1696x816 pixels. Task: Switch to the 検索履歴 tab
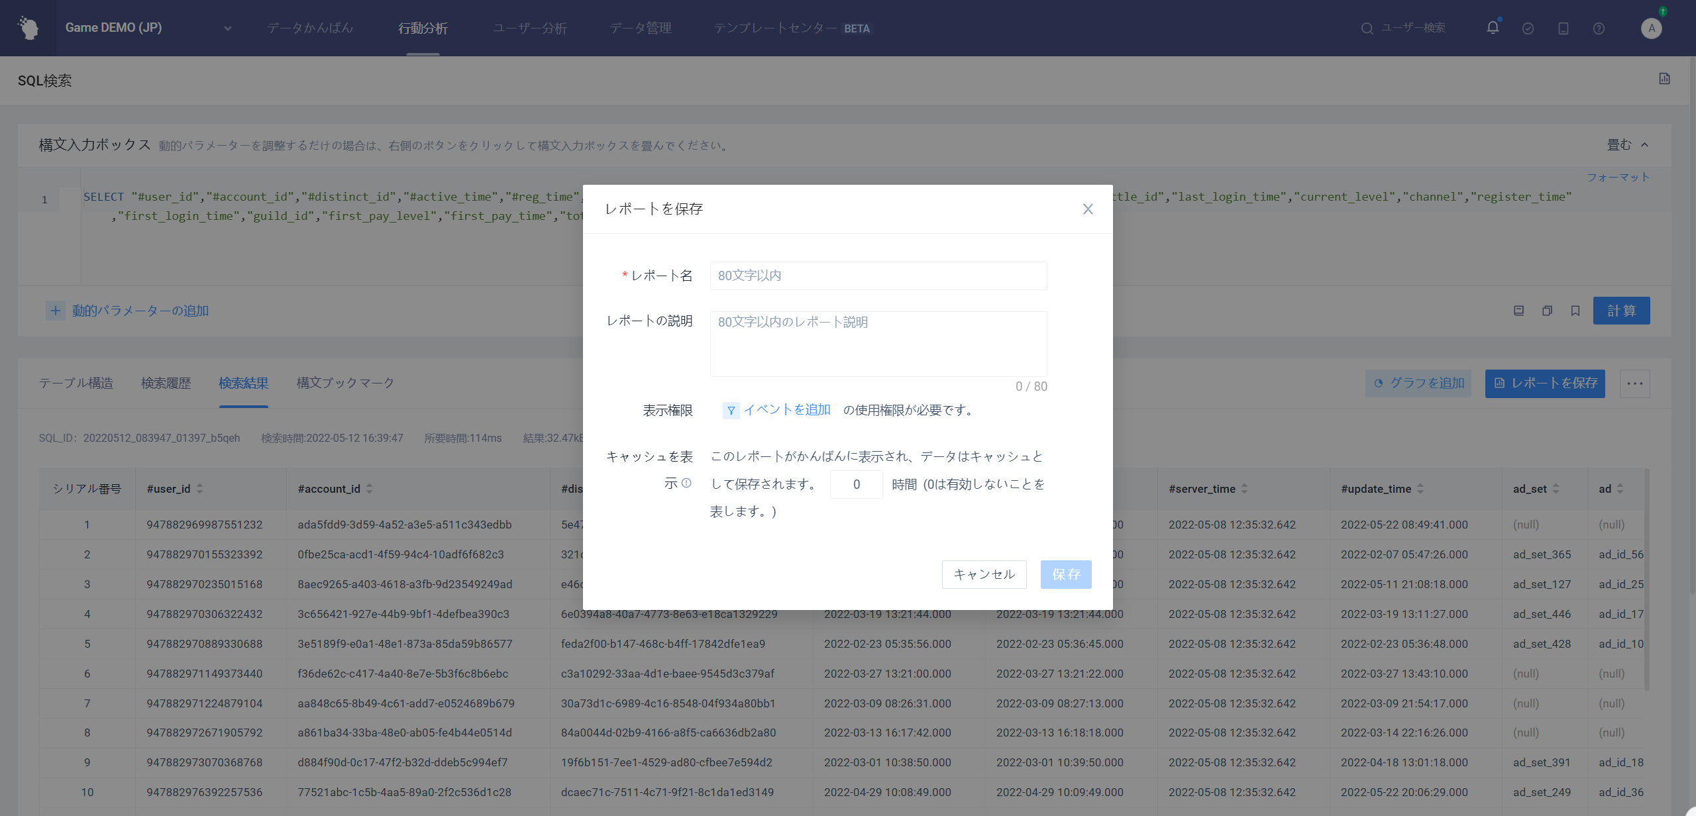[166, 383]
